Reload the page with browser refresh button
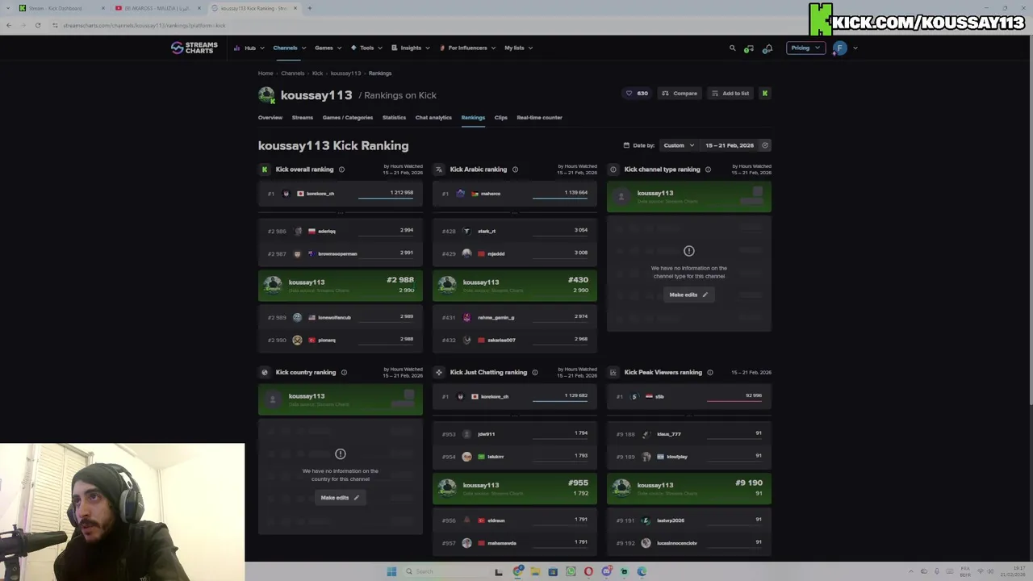This screenshot has width=1033, height=581. pos(38,25)
